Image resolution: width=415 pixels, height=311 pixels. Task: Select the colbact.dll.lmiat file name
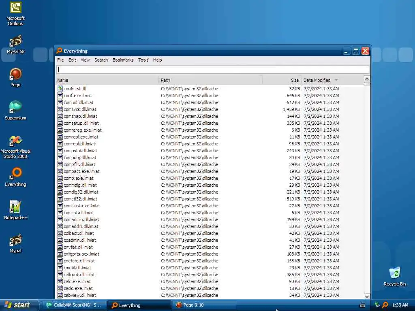[x=79, y=233]
